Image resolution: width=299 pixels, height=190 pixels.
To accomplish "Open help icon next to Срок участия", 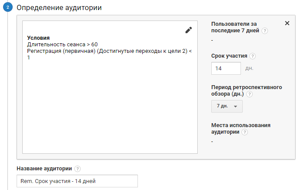I will [252, 56].
